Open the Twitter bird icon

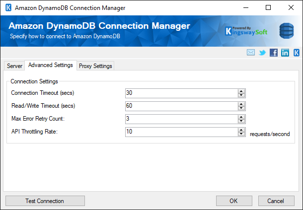[262, 53]
